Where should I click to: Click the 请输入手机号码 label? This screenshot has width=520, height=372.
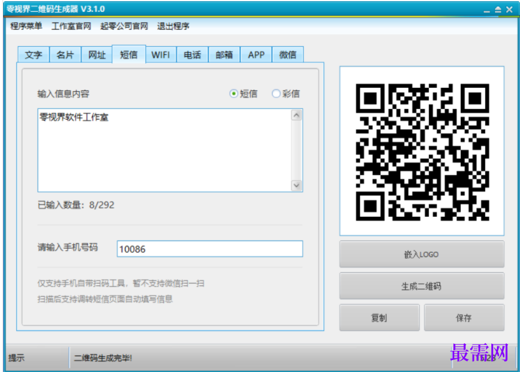[x=67, y=247]
